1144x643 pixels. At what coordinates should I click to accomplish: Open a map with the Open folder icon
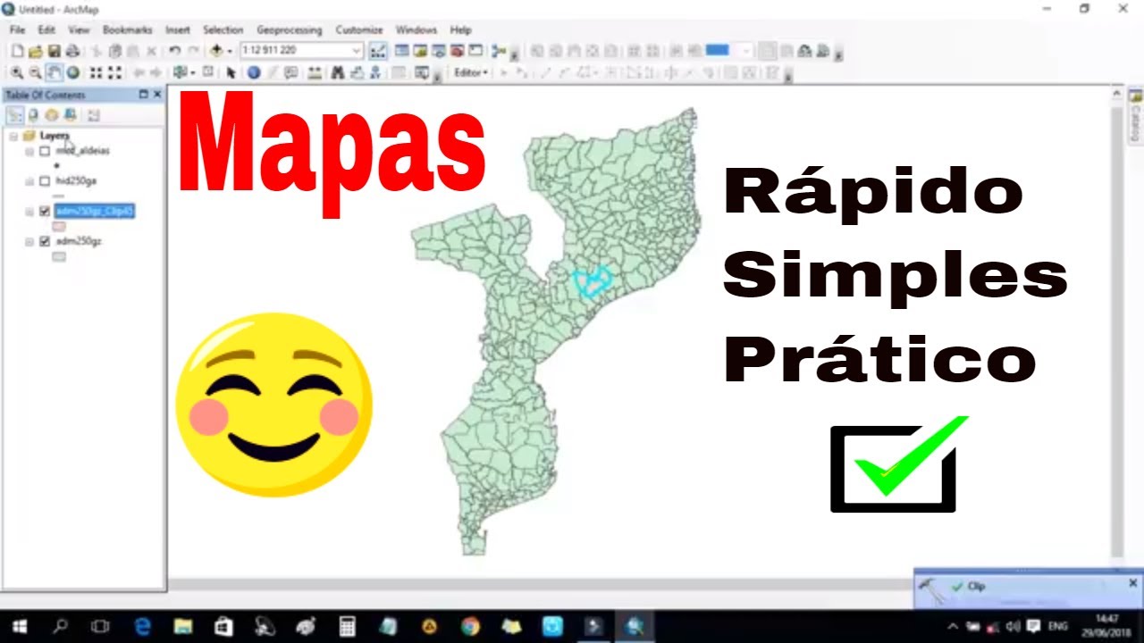click(x=36, y=51)
